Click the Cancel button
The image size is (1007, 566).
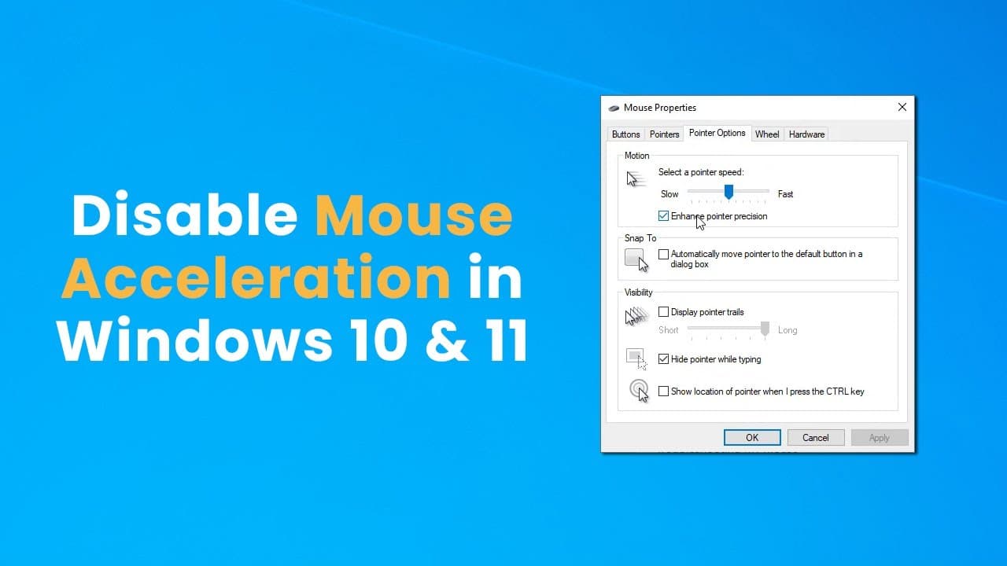click(816, 438)
